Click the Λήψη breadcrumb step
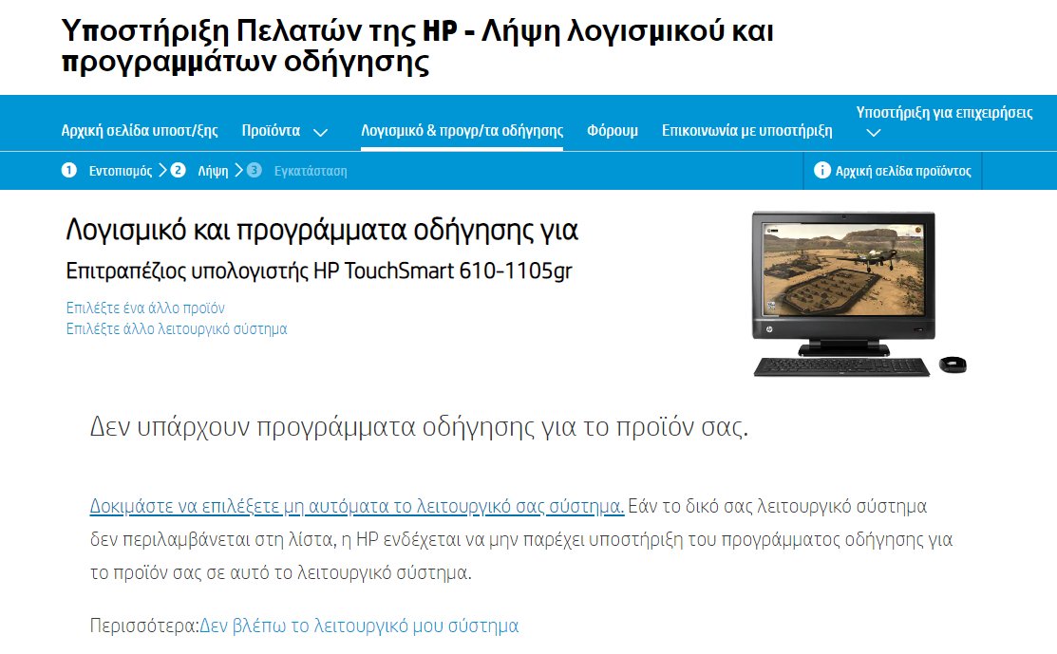 point(213,171)
